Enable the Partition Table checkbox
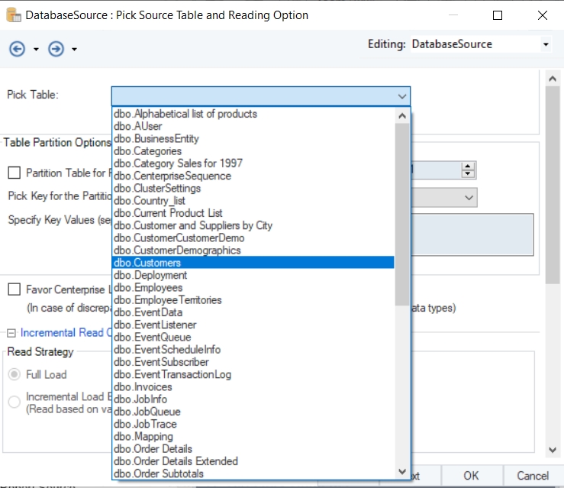564x488 pixels. point(15,173)
